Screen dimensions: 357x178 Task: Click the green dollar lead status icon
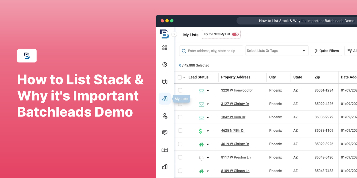coord(201,131)
